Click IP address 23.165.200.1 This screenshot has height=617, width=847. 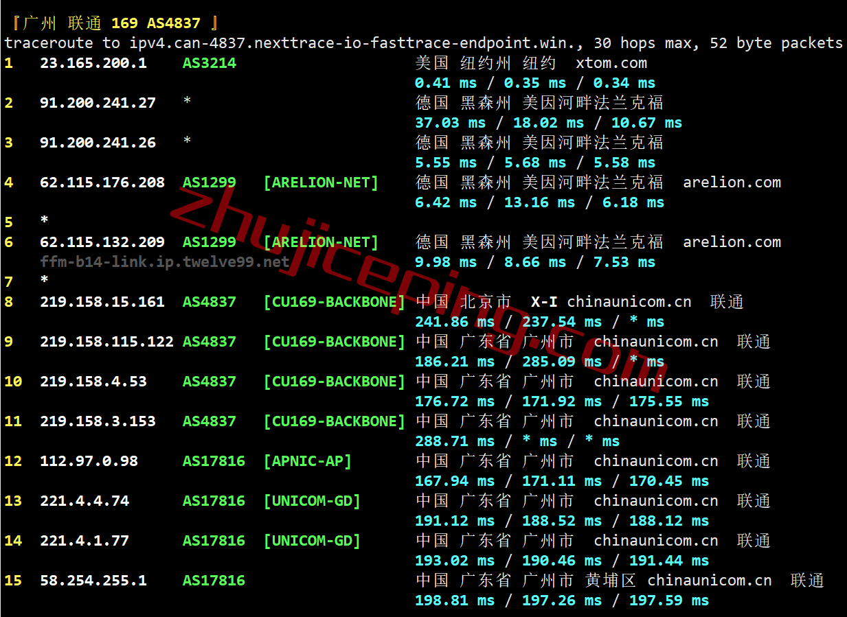(x=93, y=63)
